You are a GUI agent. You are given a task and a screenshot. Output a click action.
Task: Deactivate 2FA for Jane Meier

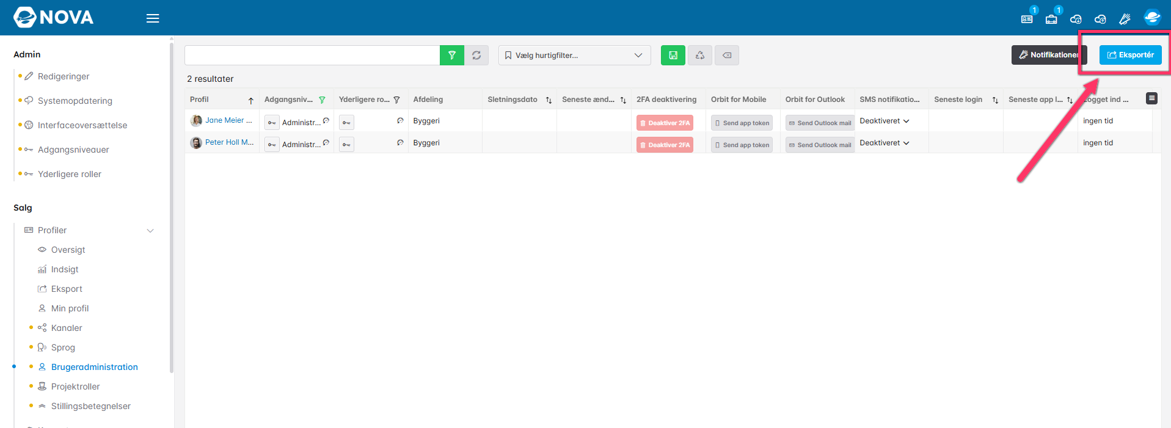coord(665,123)
